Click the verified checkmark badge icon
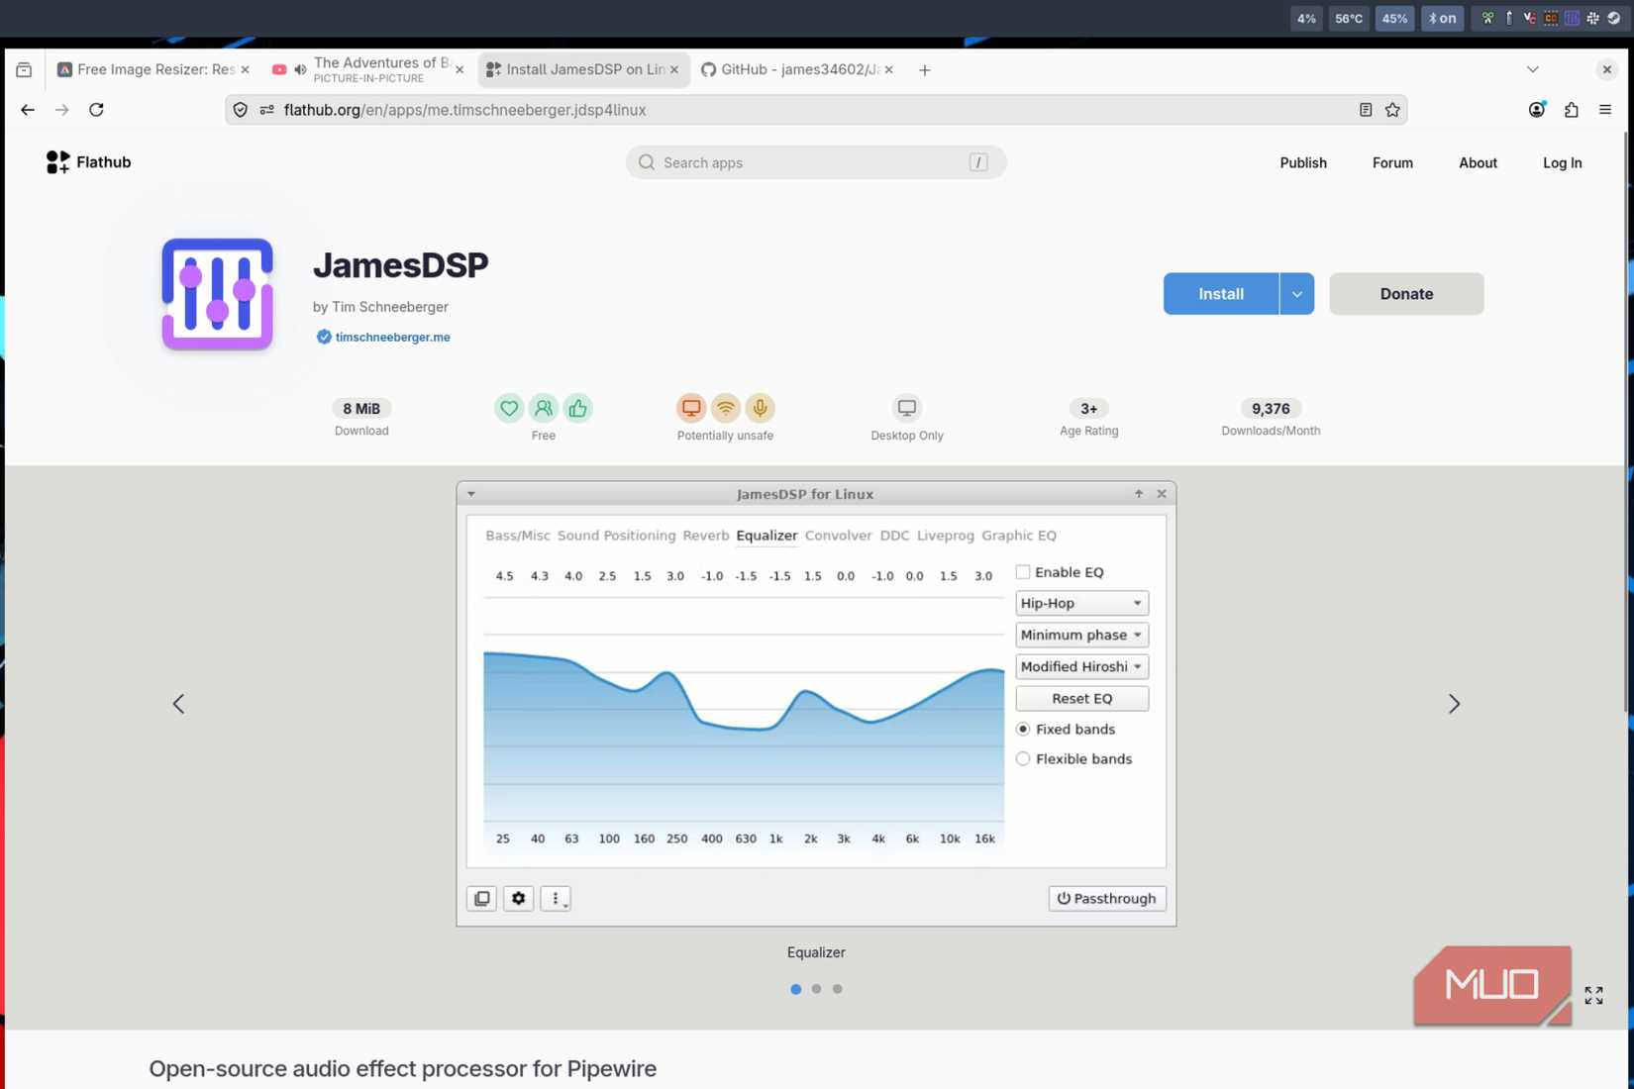This screenshot has width=1634, height=1089. click(324, 337)
